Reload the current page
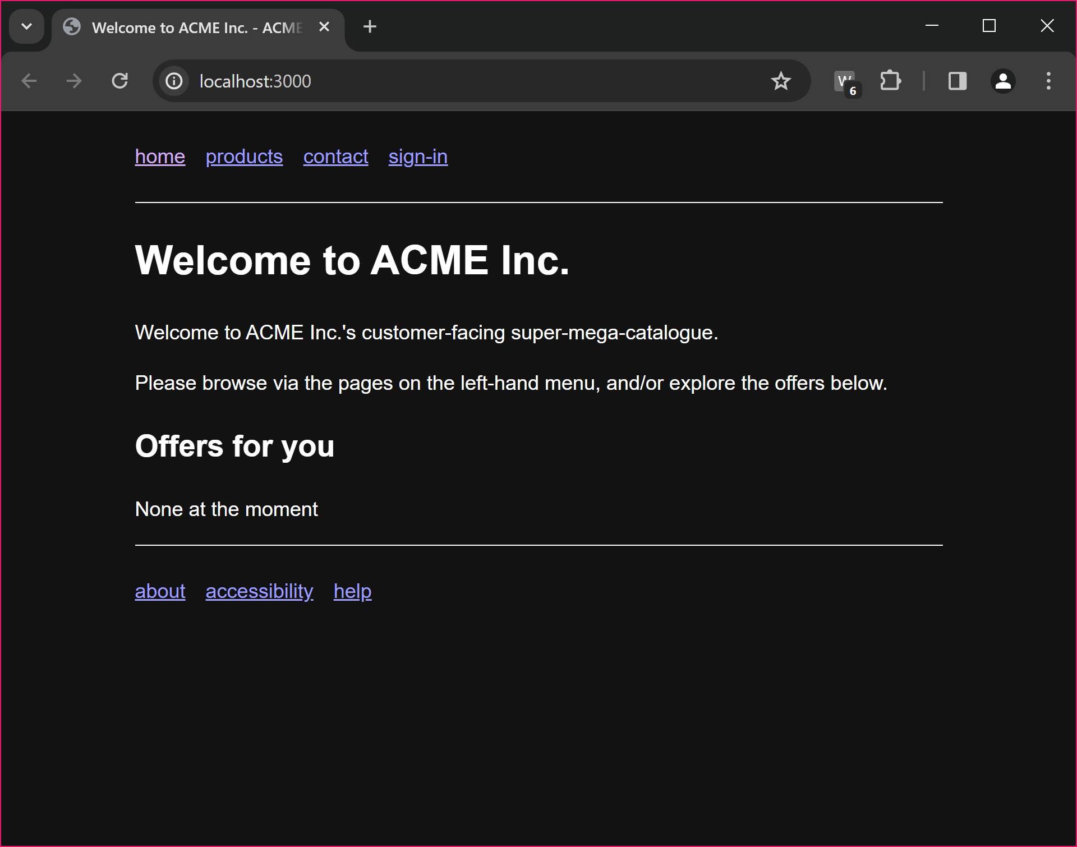The height and width of the screenshot is (847, 1077). (x=119, y=81)
